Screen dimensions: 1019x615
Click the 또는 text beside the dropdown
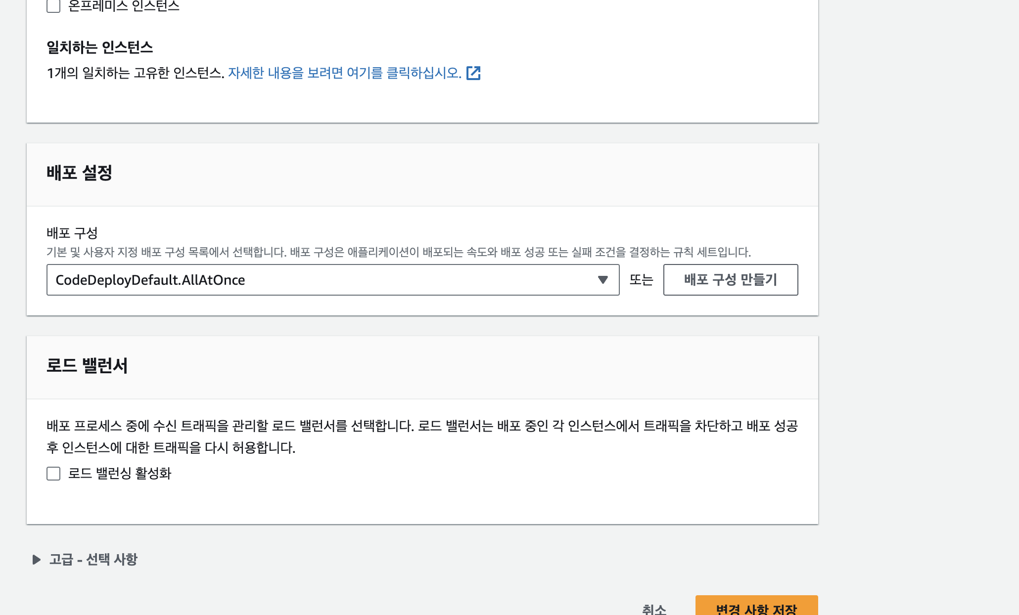[641, 280]
